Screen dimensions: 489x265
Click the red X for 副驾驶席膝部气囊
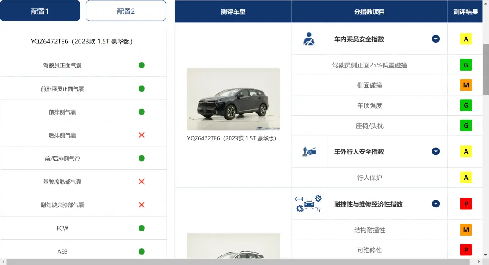(x=142, y=205)
